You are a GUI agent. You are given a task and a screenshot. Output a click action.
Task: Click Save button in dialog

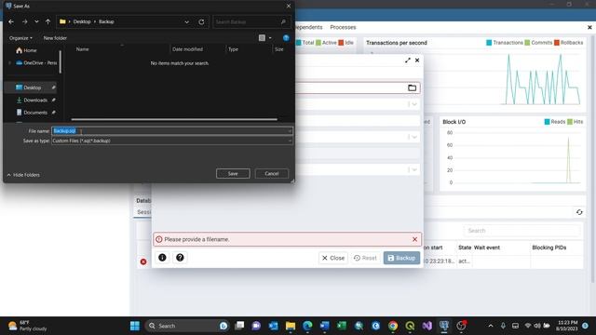233,174
